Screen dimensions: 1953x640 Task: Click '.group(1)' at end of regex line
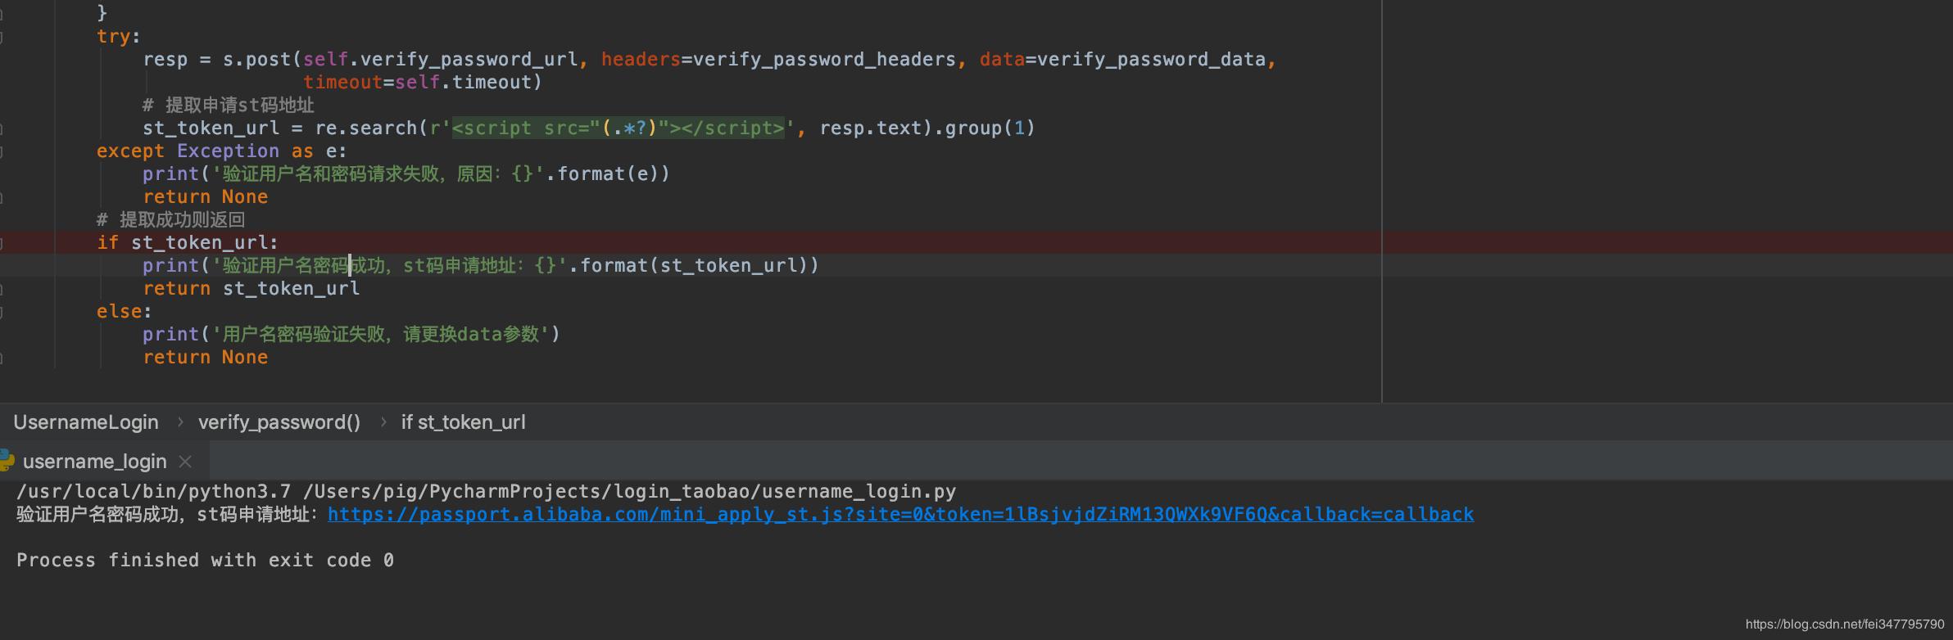tap(985, 128)
